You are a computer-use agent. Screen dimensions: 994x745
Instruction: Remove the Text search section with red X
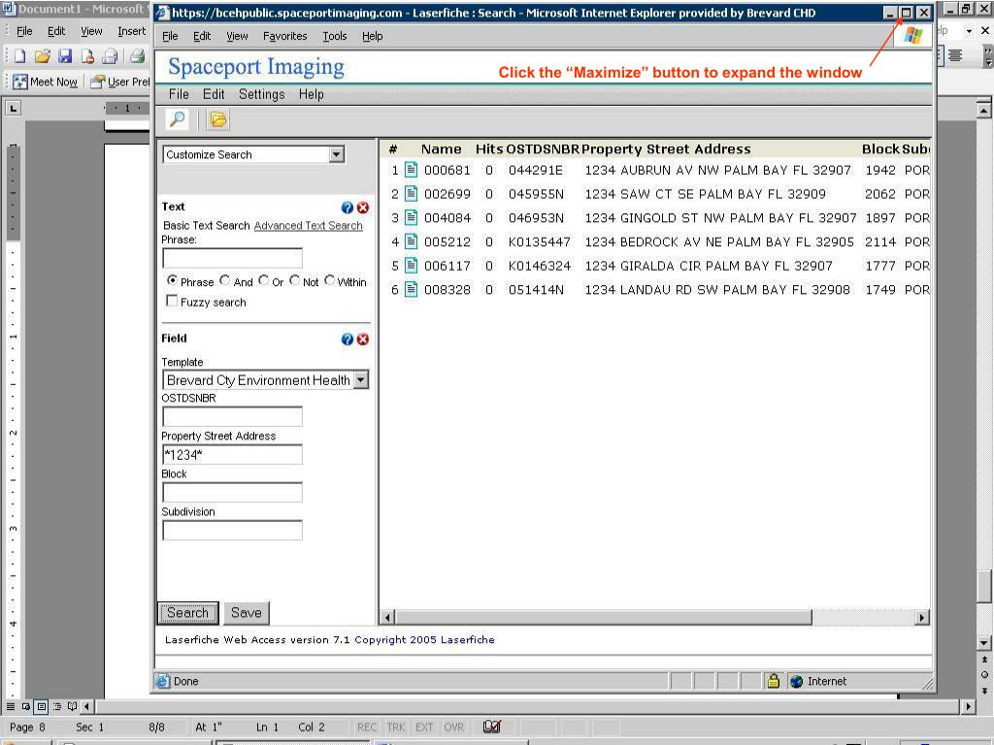363,208
